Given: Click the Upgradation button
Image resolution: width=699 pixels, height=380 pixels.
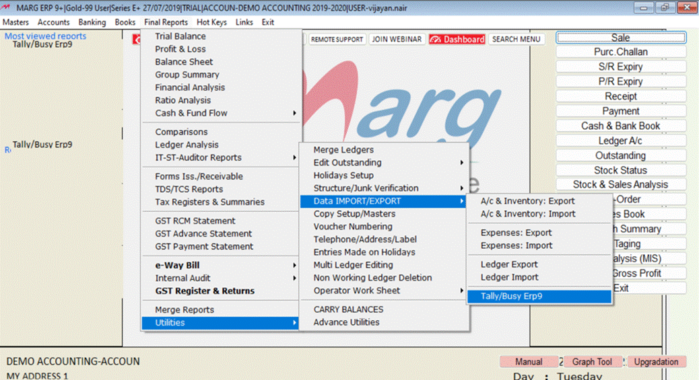Looking at the screenshot, I should pyautogui.click(x=656, y=362).
